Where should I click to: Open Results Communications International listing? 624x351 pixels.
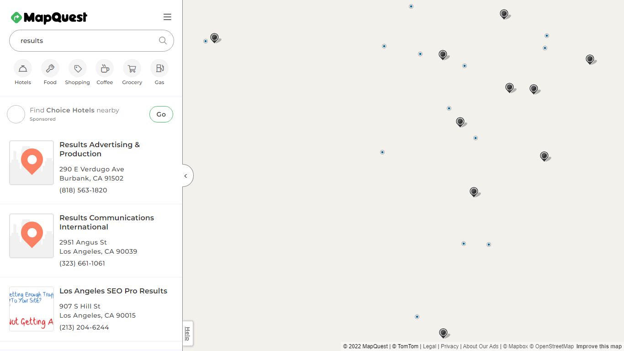coord(106,222)
